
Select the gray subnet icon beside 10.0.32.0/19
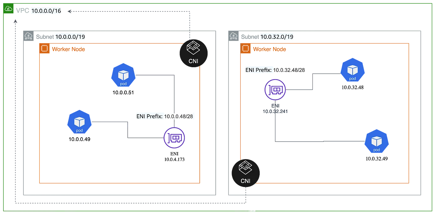click(x=234, y=36)
